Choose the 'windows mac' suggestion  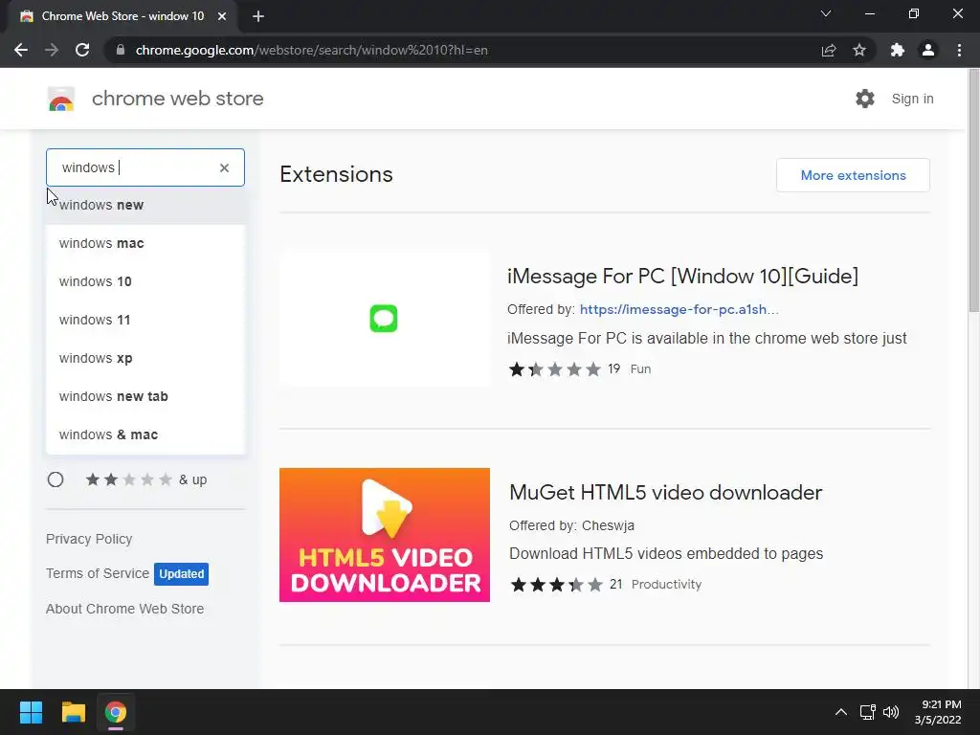145,243
